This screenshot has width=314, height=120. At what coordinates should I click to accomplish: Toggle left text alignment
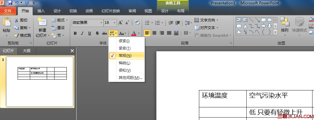point(147,33)
